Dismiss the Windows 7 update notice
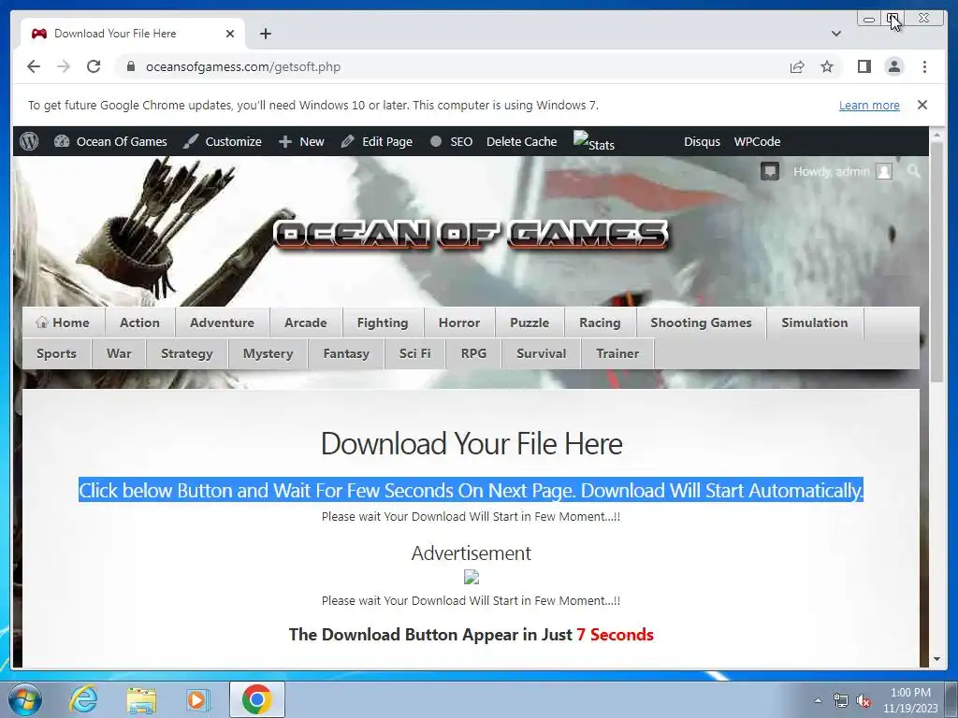 pyautogui.click(x=922, y=105)
